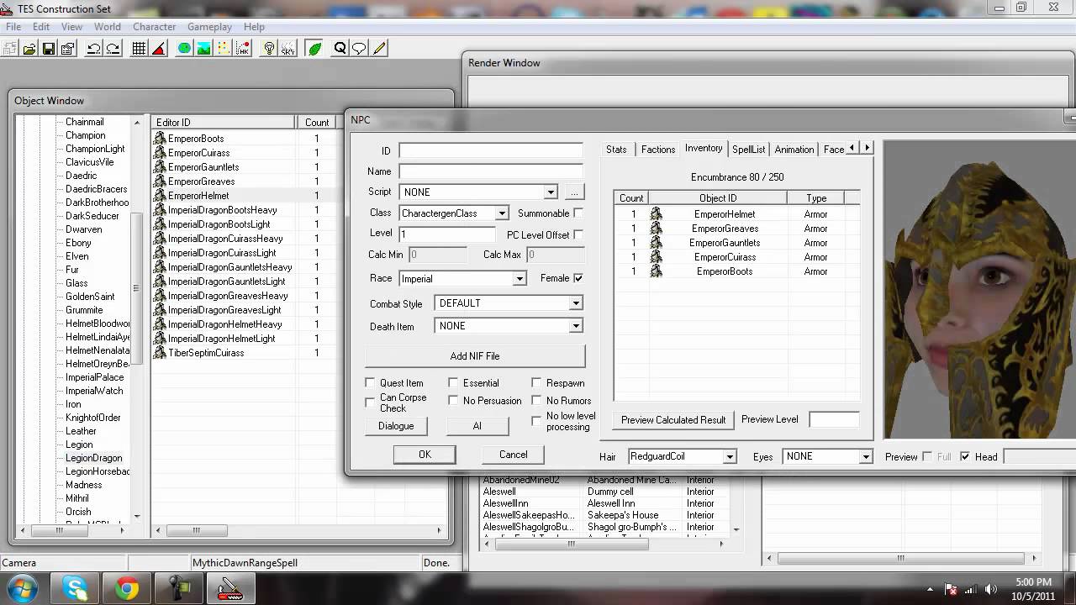Image resolution: width=1076 pixels, height=605 pixels.
Task: Click EmperorHelmet icon in NPC inventory list
Action: point(656,214)
